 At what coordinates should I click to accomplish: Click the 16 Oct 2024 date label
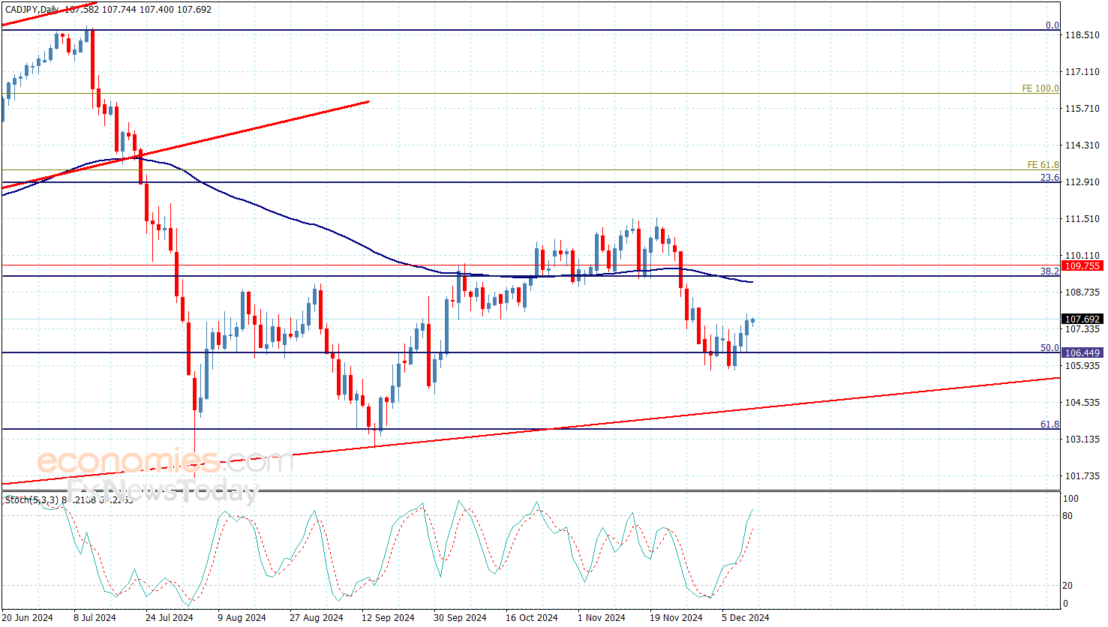click(532, 618)
